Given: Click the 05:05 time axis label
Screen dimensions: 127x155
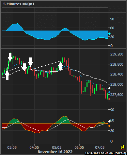Looking at the screenshot, I should (57, 147).
